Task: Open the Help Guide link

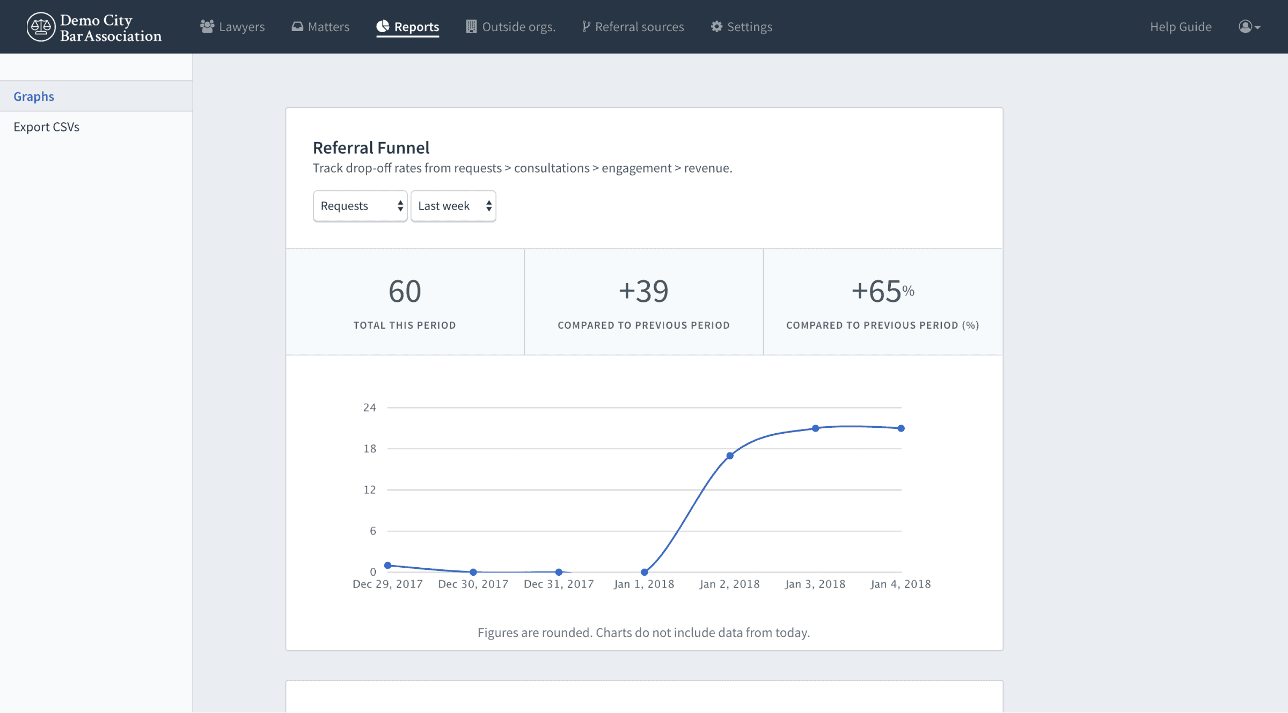Action: point(1181,26)
